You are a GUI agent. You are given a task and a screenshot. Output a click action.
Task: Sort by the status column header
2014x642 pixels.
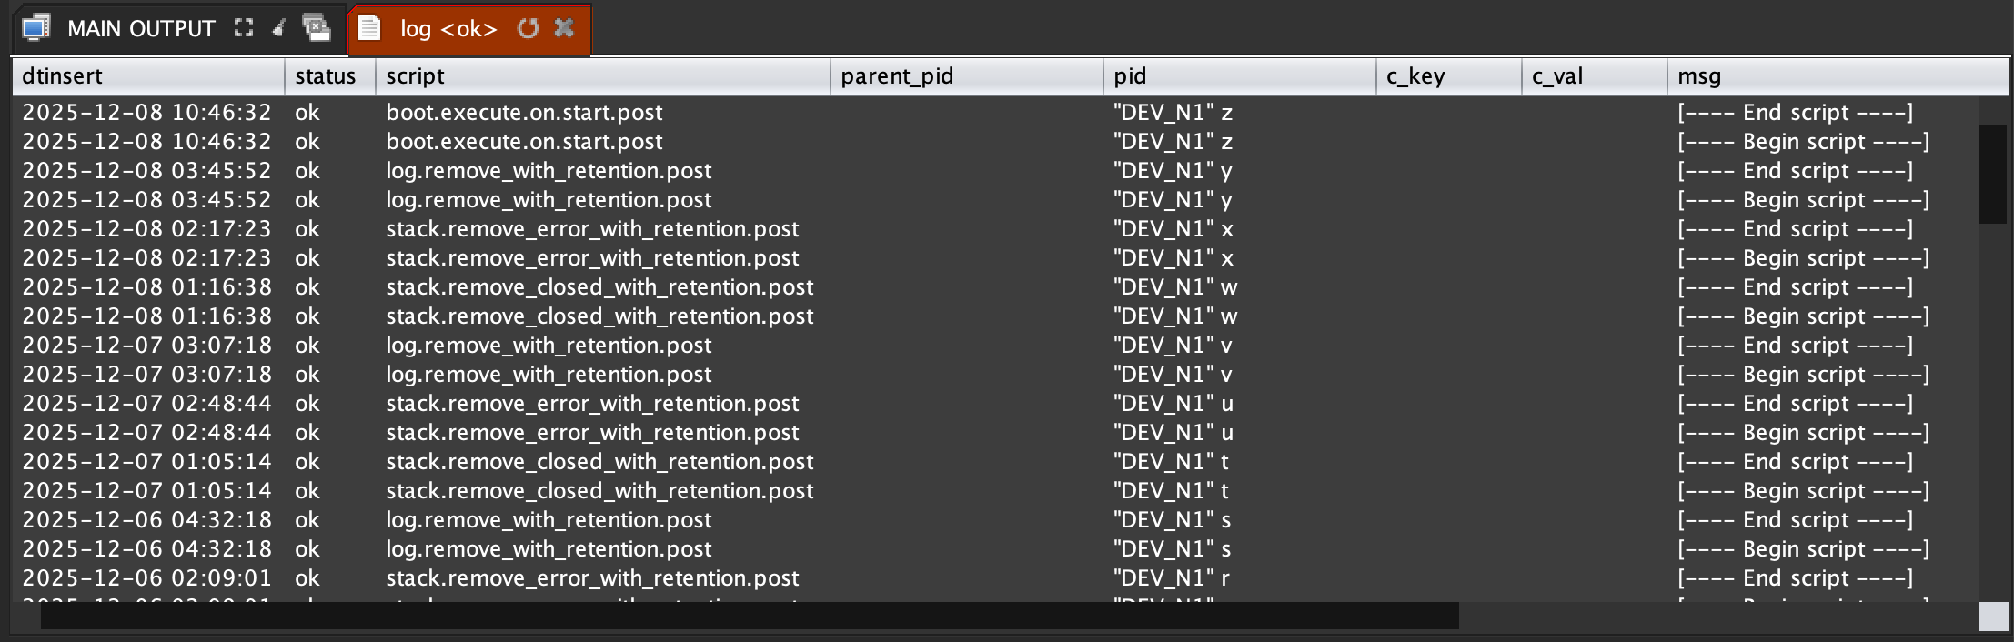(329, 76)
